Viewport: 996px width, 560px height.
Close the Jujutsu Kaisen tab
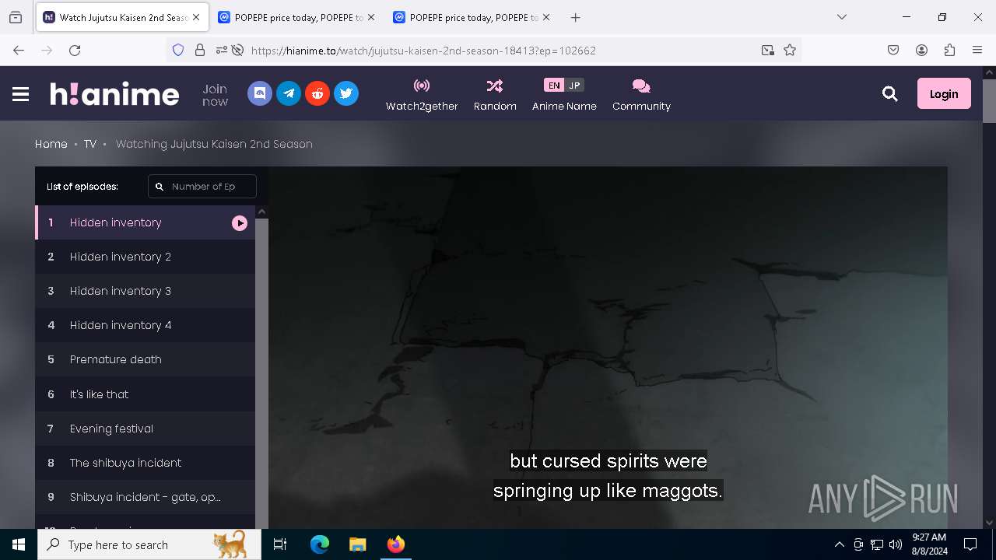pos(196,17)
